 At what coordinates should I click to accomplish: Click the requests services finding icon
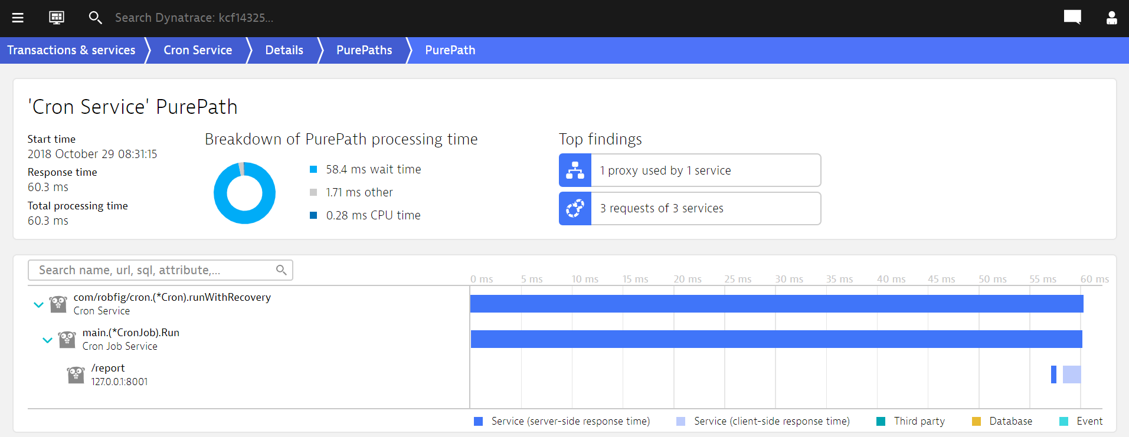[x=575, y=208]
